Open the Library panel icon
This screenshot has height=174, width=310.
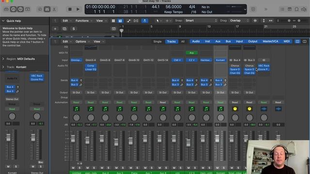point(6,9)
